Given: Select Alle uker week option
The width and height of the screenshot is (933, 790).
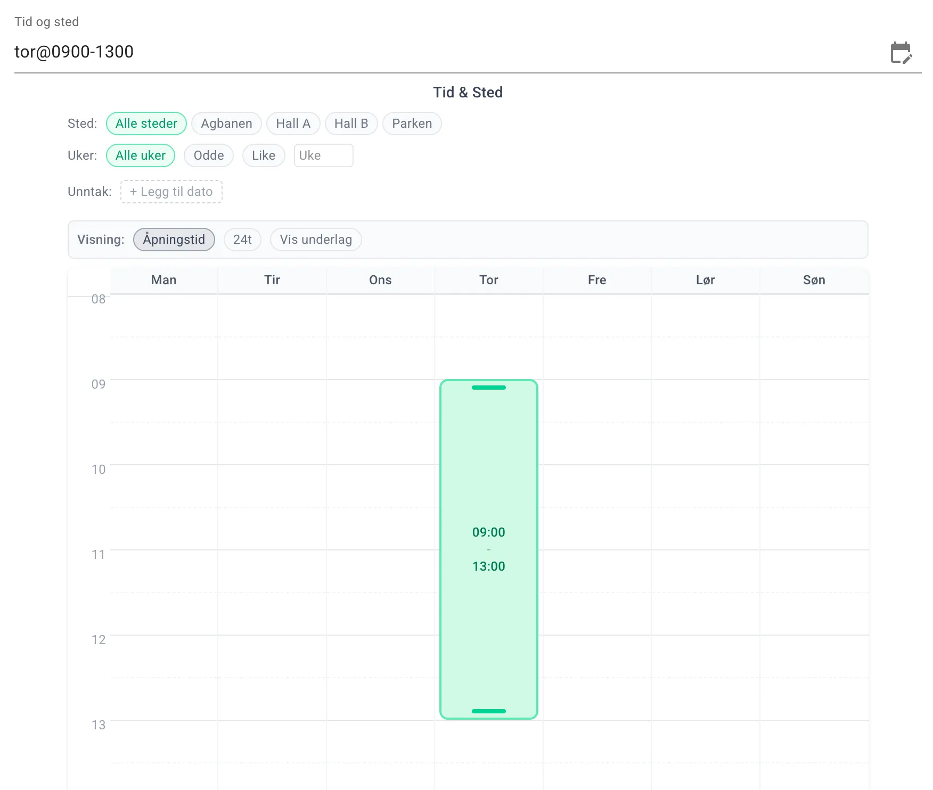Looking at the screenshot, I should pyautogui.click(x=141, y=155).
